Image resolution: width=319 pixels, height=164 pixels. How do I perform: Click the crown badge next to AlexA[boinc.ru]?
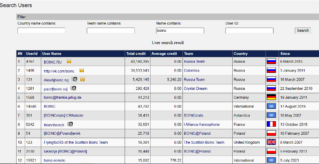[83, 79]
